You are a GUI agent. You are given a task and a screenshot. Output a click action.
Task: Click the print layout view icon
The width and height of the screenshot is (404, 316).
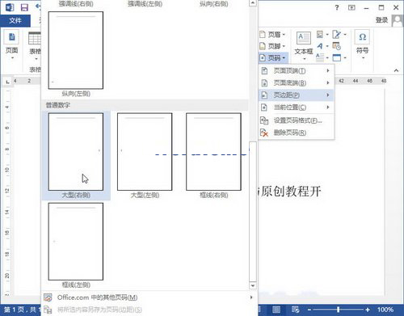276,310
